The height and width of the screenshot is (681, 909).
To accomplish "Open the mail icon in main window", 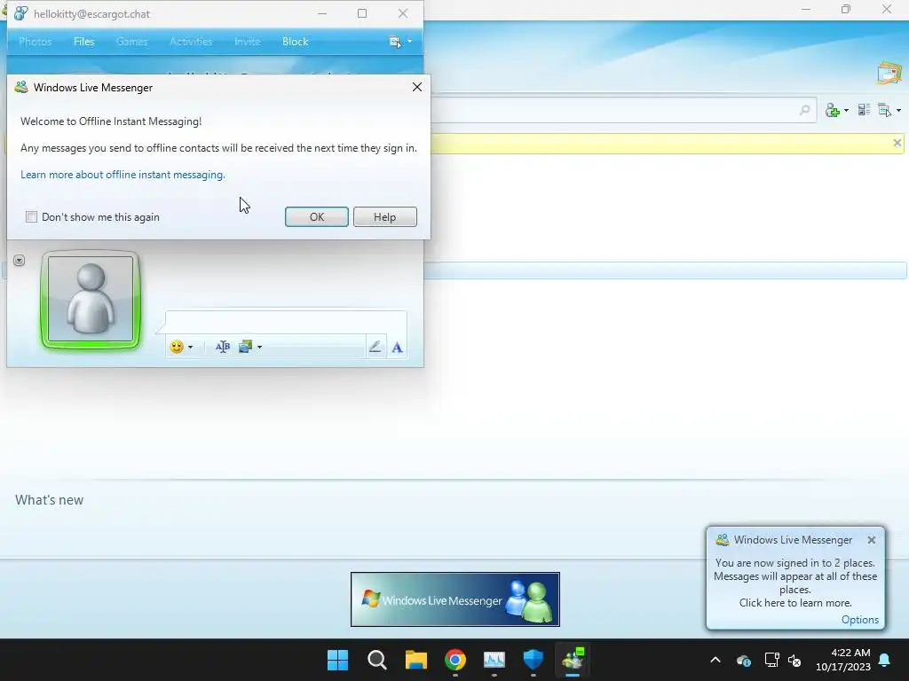I will [x=889, y=74].
